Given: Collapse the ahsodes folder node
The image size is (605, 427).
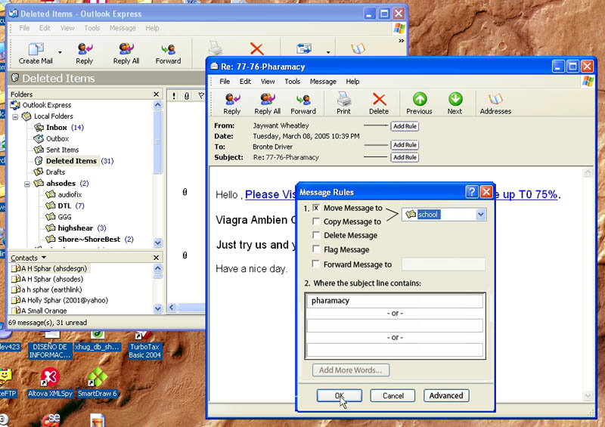Looking at the screenshot, I should (x=27, y=184).
